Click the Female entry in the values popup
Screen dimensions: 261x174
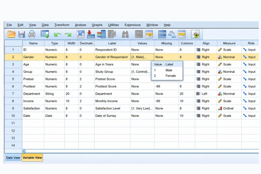point(171,76)
